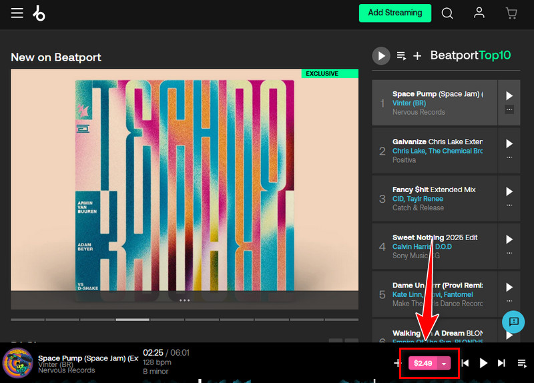This screenshot has height=383, width=534.
Task: Open the hamburger navigation menu
Action: pos(17,13)
